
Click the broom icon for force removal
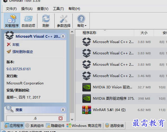click(9, 52)
